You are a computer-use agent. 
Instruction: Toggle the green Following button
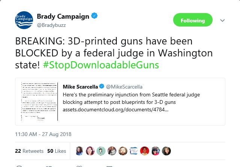coord(193,20)
